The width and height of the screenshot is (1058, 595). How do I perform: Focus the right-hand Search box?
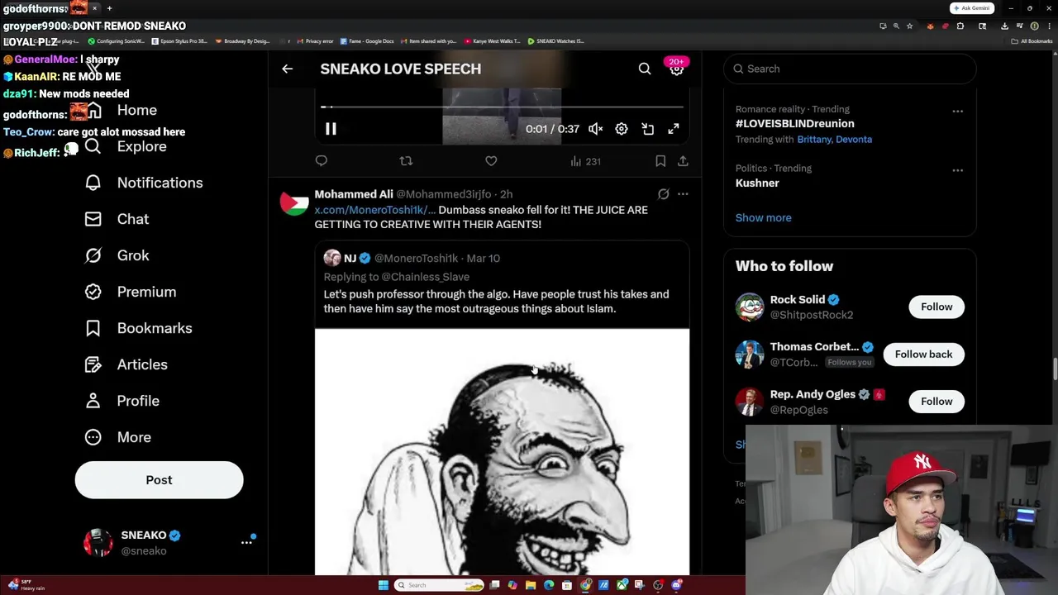850,69
